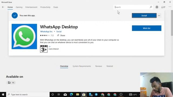Viewport: 173px width, 97px height.
Task: Open the 3+ age rating link
Action: pyautogui.click(x=50, y=47)
